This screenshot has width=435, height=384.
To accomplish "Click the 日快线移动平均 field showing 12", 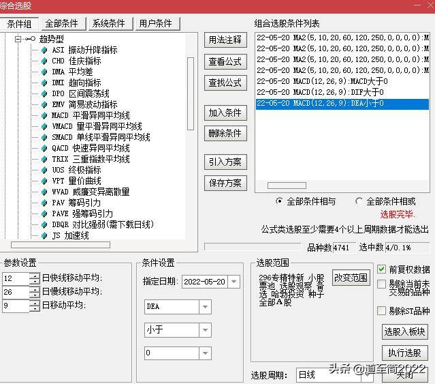I will (x=16, y=278).
